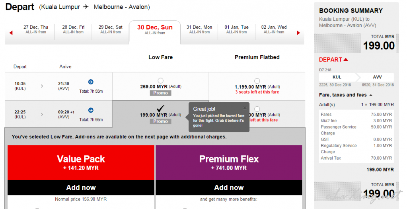Click flight info icon for 10:35 flight
The height and width of the screenshot is (209, 407).
pyautogui.click(x=91, y=82)
